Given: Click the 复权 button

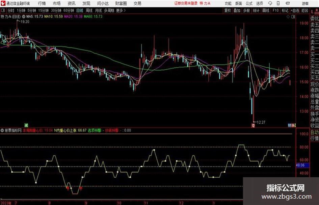Looking at the screenshot, I should click(x=228, y=10).
